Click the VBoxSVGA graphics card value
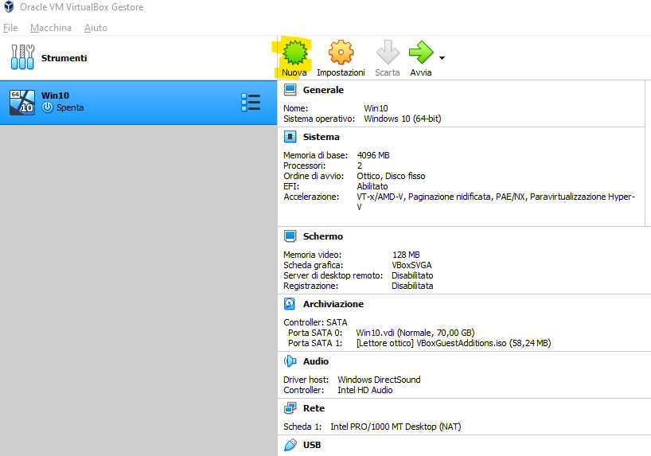The height and width of the screenshot is (456, 651). (411, 265)
